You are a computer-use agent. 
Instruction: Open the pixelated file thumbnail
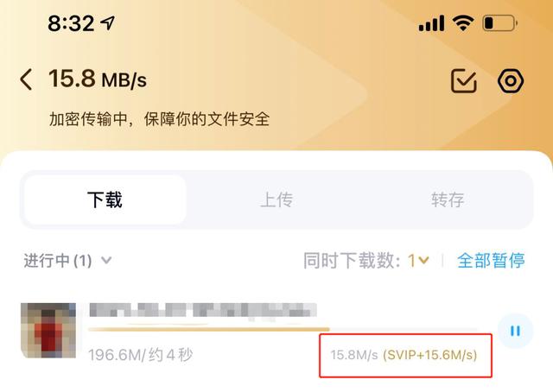tap(48, 331)
